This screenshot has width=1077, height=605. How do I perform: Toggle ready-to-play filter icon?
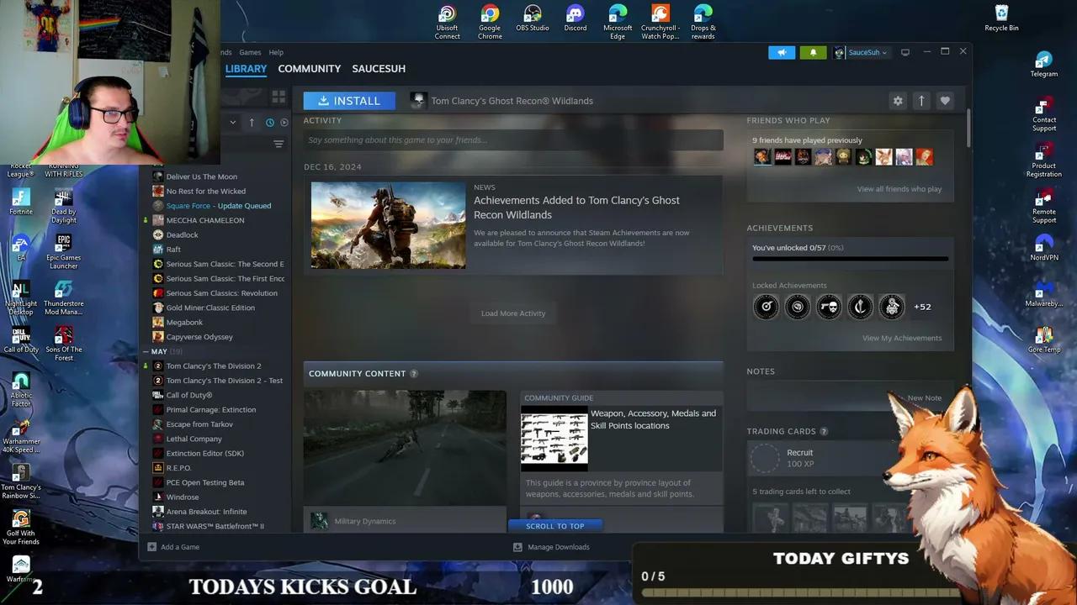coord(284,123)
